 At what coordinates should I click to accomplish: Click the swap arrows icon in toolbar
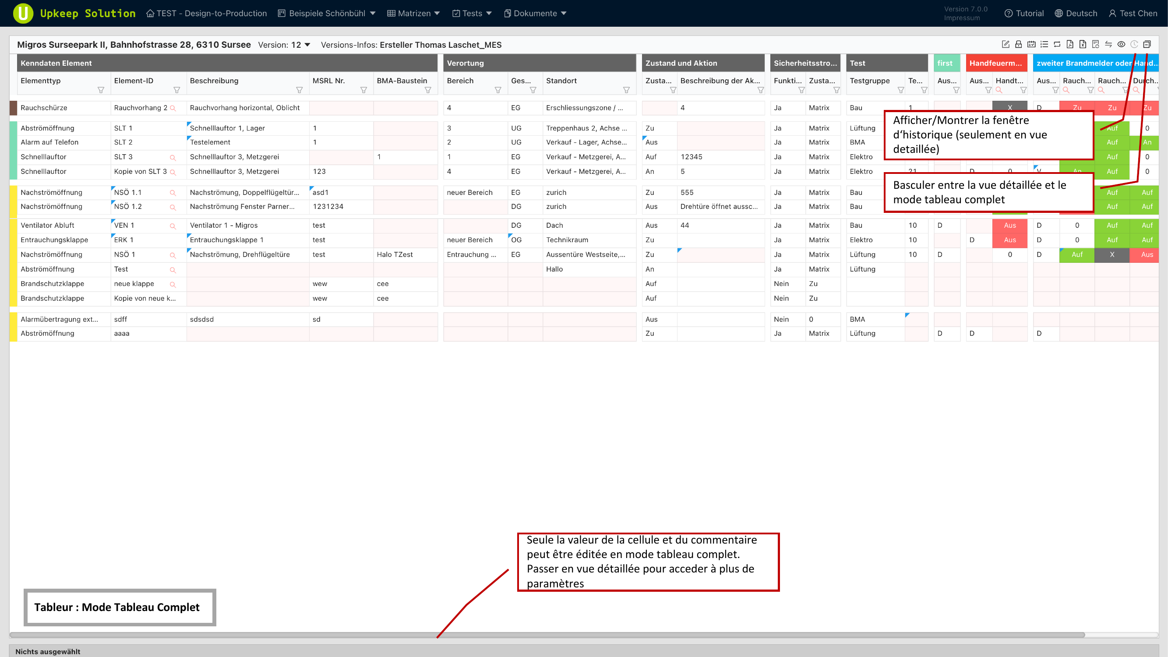coord(1108,44)
